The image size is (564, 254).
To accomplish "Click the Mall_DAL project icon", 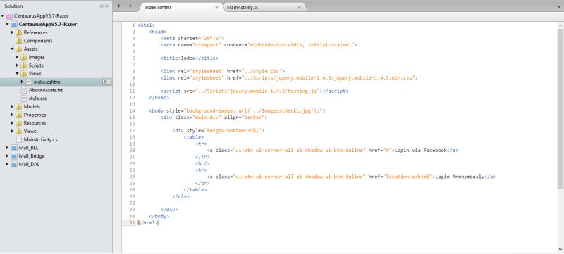I will [14, 165].
